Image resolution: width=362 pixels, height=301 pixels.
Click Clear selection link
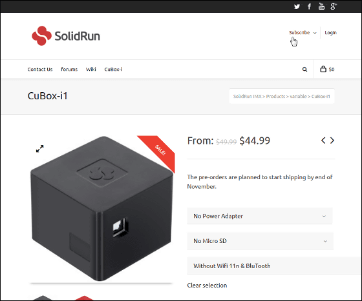(x=207, y=286)
